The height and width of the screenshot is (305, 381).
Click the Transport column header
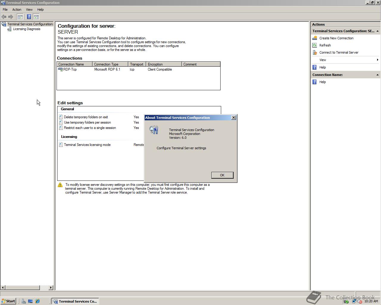137,64
